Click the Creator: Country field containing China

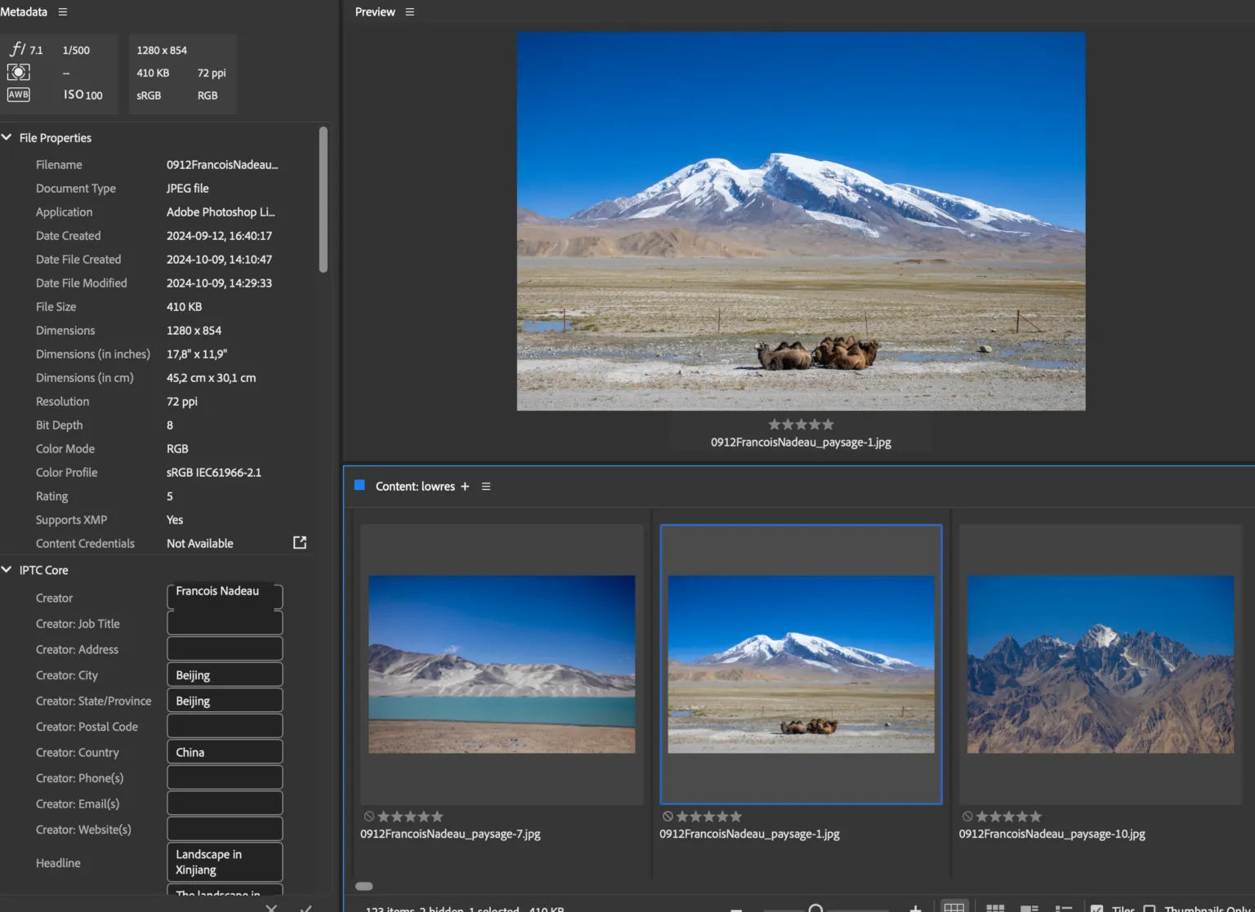(x=225, y=751)
